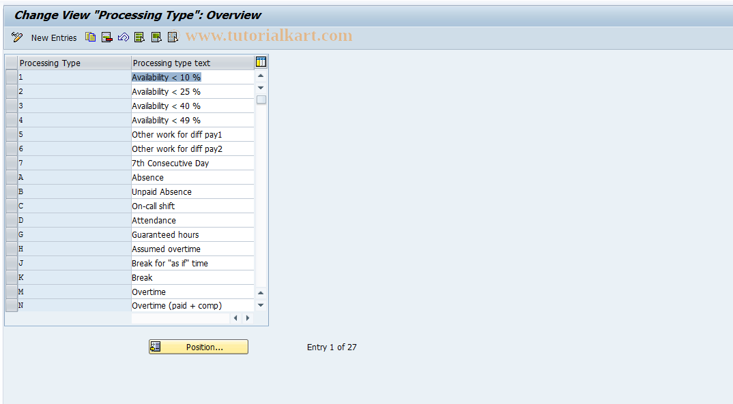Click processing type cell 'K'
Viewport: 733px width, 404px height.
tap(74, 277)
